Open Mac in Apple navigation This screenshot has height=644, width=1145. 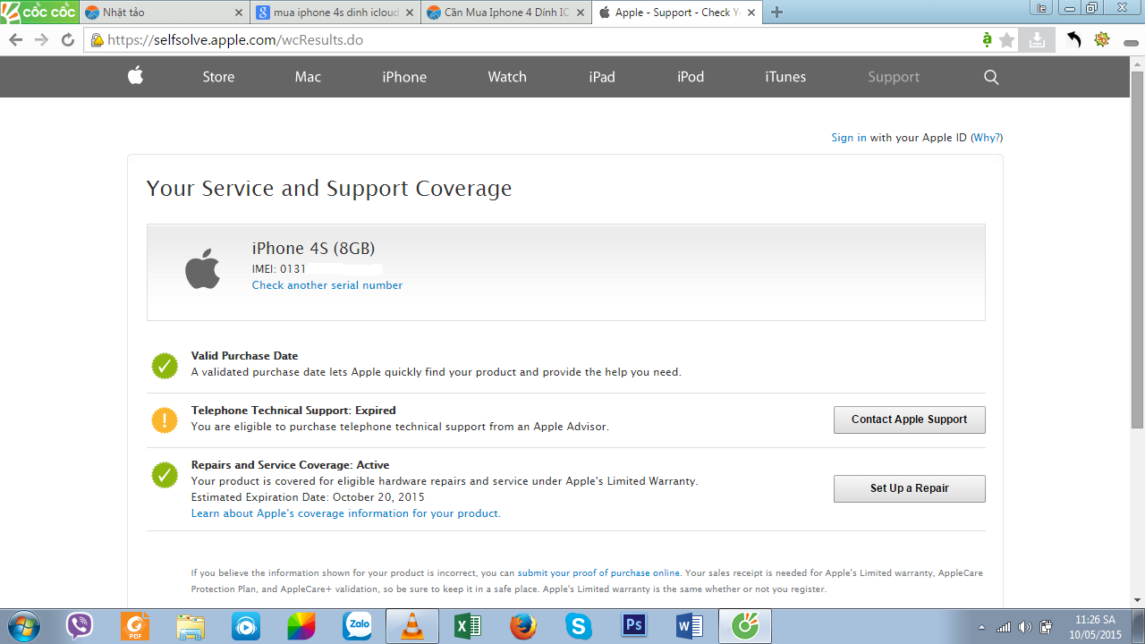point(308,77)
